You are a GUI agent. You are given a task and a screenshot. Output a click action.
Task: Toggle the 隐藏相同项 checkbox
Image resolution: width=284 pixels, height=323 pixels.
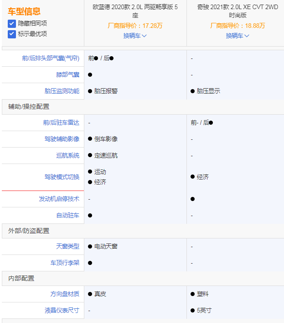point(12,23)
